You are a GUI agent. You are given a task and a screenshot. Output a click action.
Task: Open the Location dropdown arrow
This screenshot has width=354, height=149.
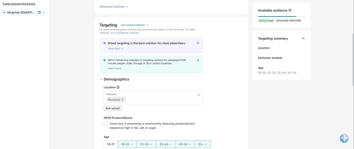coord(199,95)
